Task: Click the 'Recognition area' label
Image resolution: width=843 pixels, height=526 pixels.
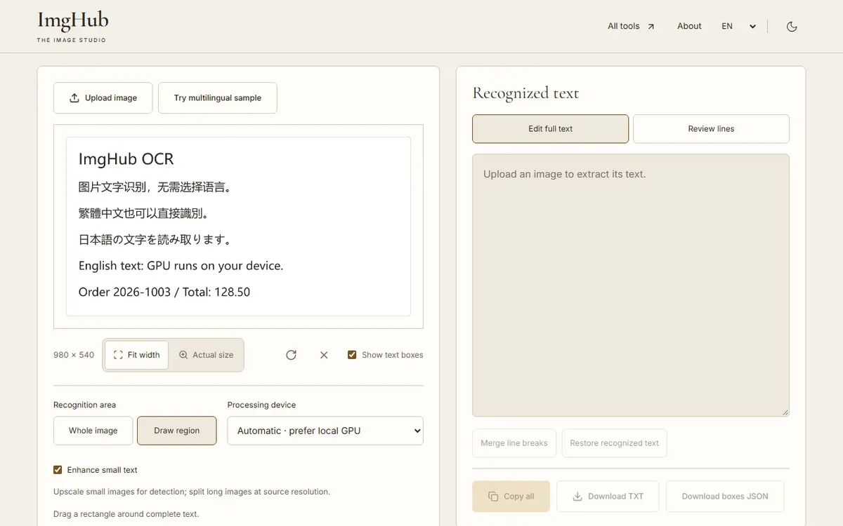Action: (85, 405)
